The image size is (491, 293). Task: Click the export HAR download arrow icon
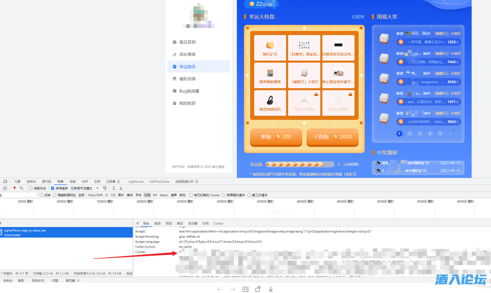(x=121, y=188)
